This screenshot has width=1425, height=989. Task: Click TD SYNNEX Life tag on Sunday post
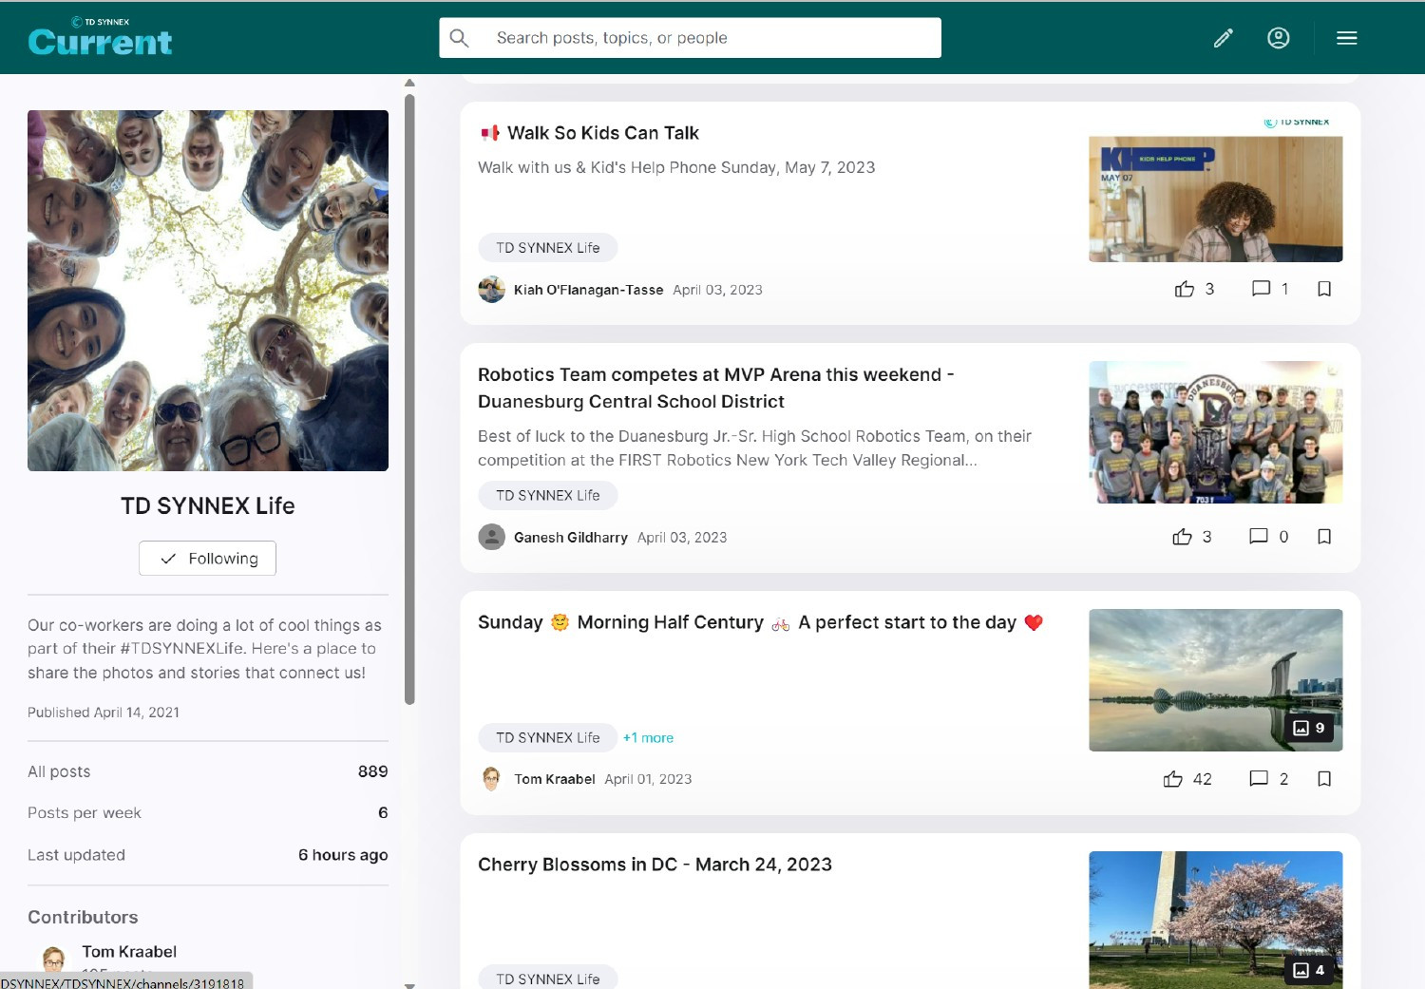548,738
